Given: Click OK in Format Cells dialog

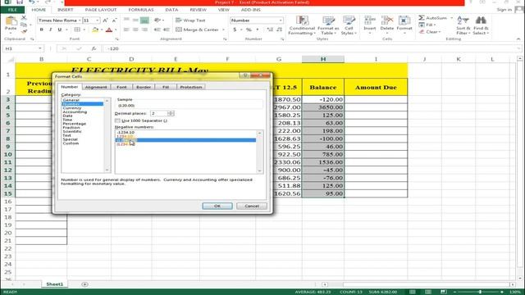Looking at the screenshot, I should click(217, 206).
